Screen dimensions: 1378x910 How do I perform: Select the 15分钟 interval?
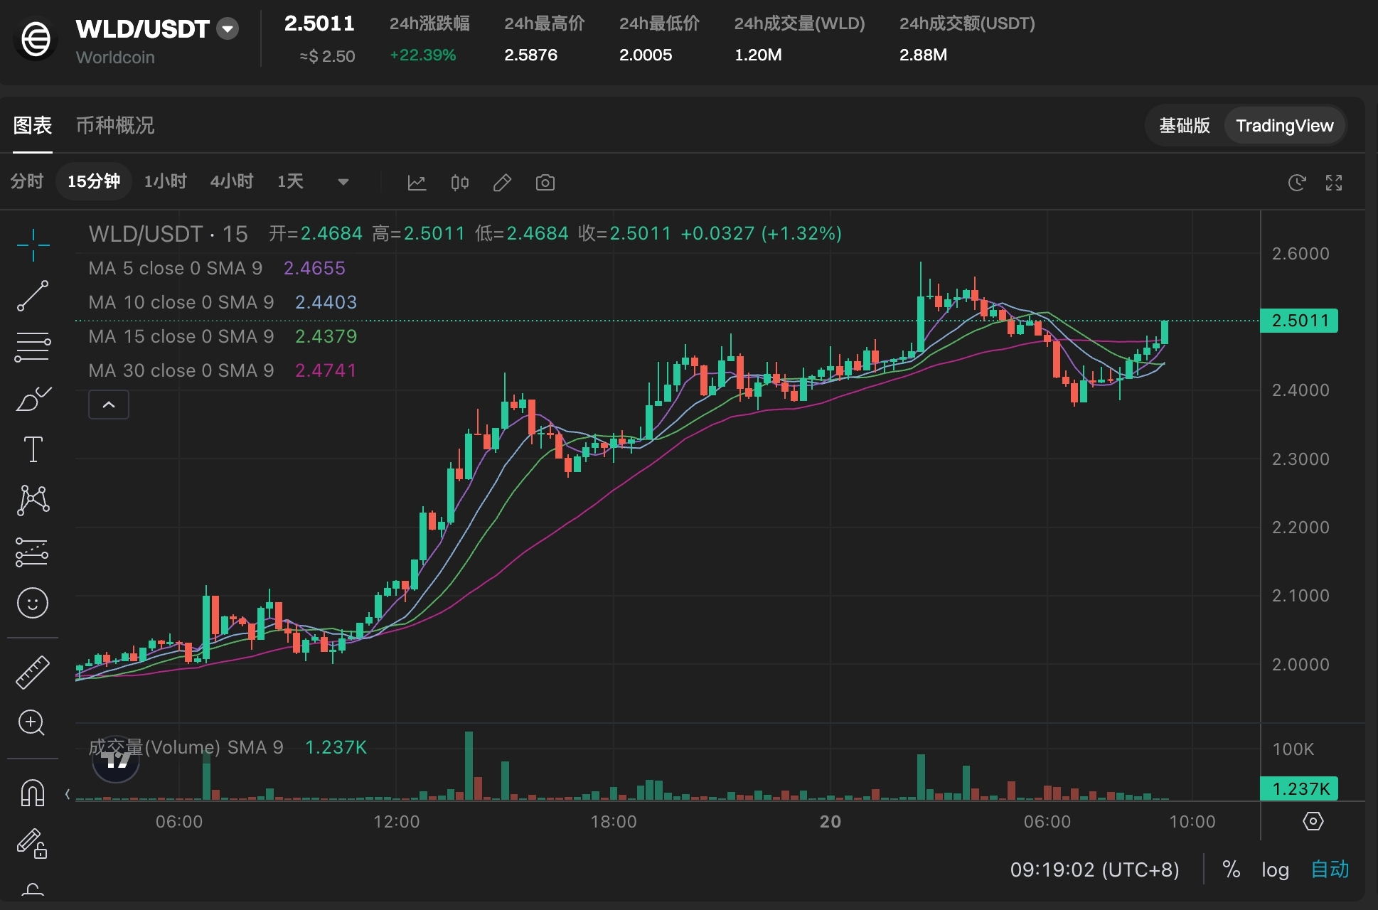click(94, 181)
